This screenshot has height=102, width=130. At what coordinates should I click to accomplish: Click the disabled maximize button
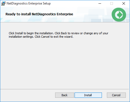pyautogui.click(x=112, y=3)
